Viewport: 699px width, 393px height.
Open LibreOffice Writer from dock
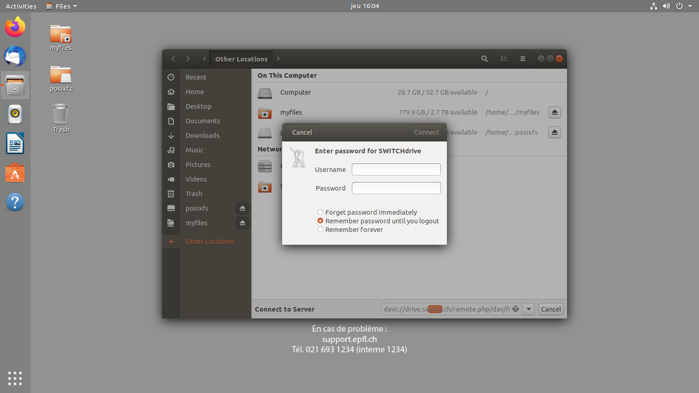pos(15,144)
